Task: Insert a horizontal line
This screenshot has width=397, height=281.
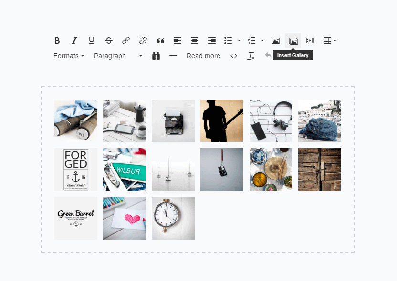Action: (x=173, y=56)
